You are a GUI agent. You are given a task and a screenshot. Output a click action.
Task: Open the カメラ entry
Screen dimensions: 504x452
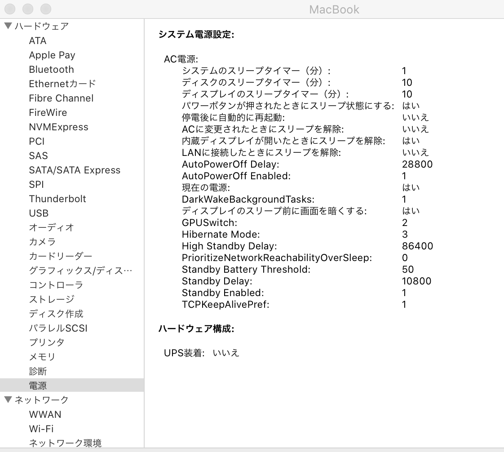point(42,242)
